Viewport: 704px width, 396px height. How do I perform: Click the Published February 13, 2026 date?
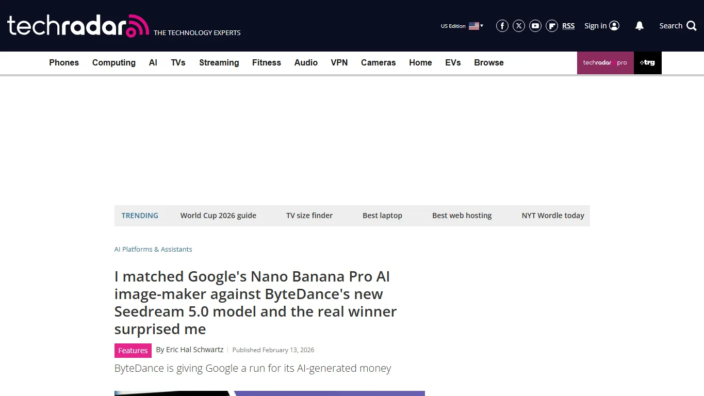(x=273, y=350)
